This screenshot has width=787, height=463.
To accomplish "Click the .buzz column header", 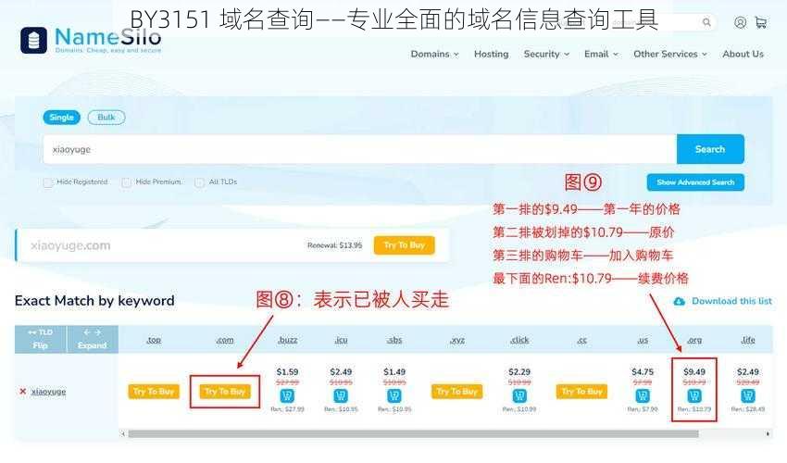I will [288, 340].
